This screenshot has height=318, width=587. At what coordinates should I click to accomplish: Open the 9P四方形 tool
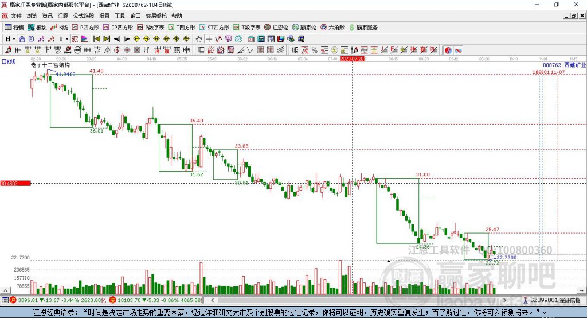(x=118, y=28)
